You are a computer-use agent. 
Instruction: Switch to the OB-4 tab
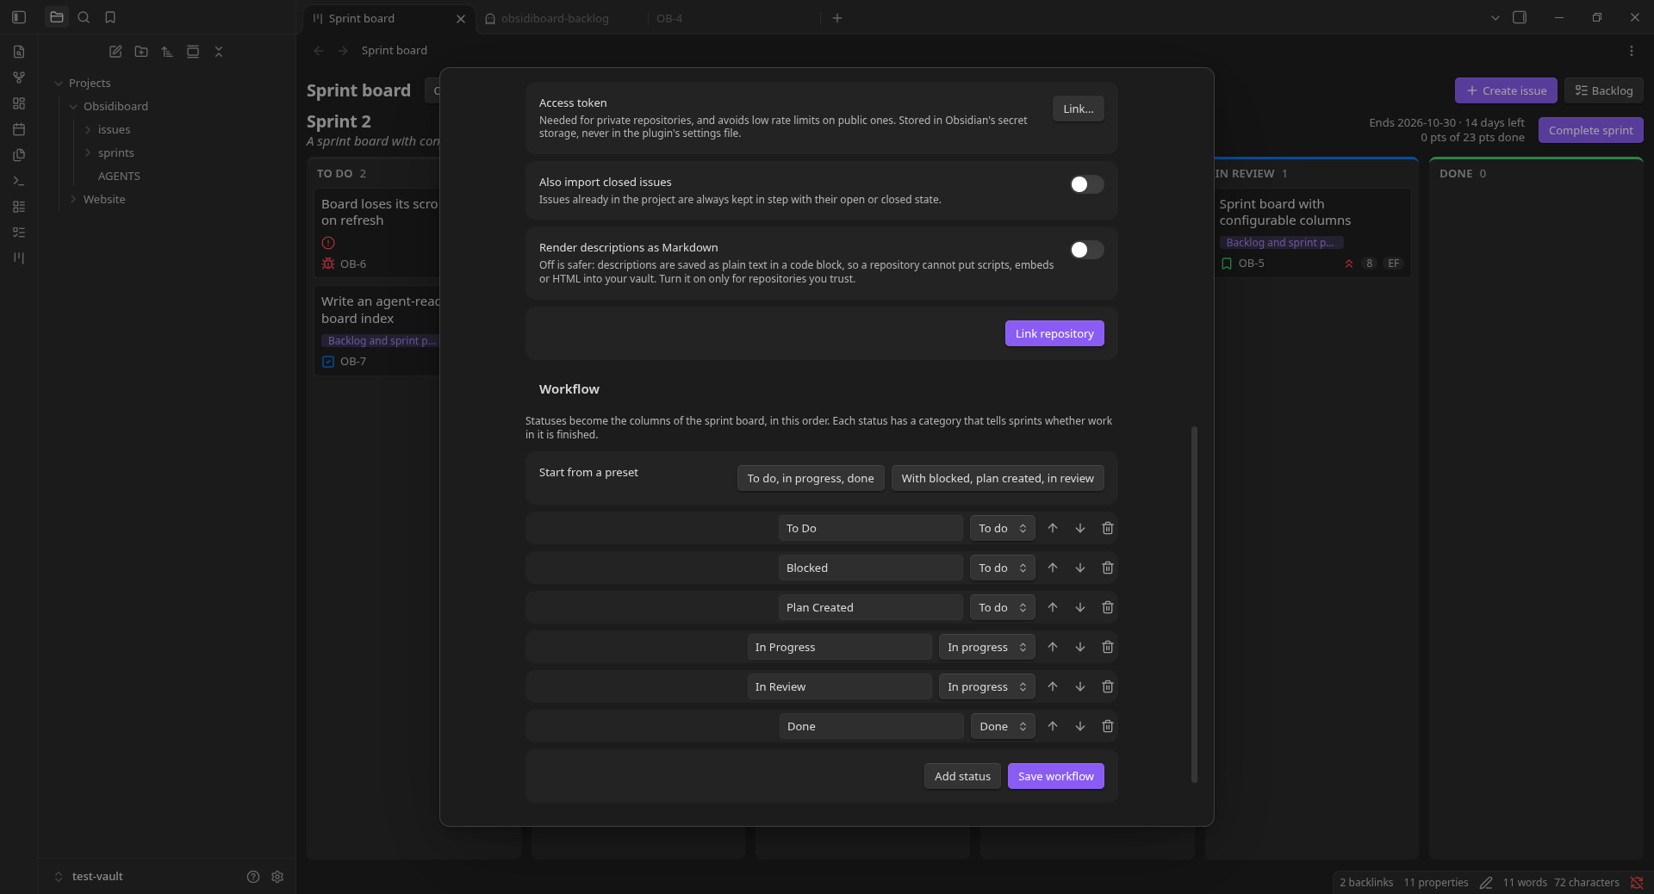pyautogui.click(x=669, y=18)
